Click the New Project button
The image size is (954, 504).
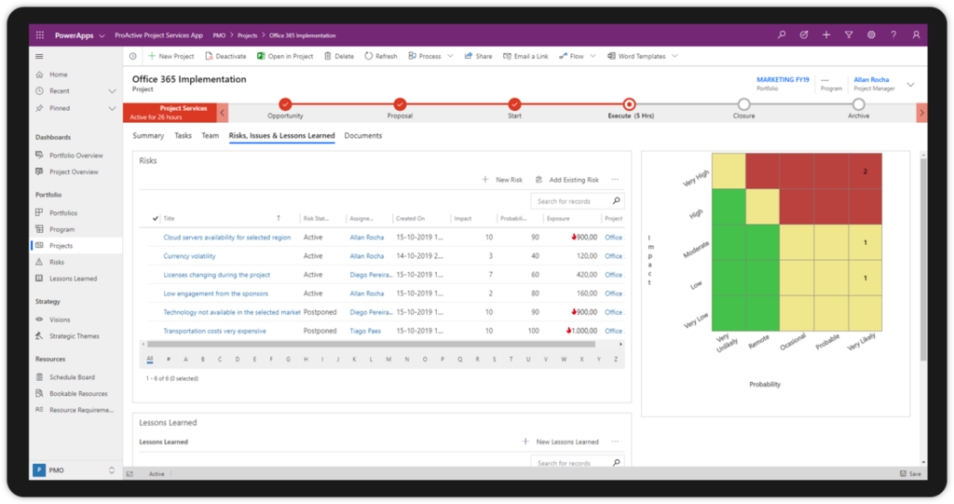tap(171, 56)
